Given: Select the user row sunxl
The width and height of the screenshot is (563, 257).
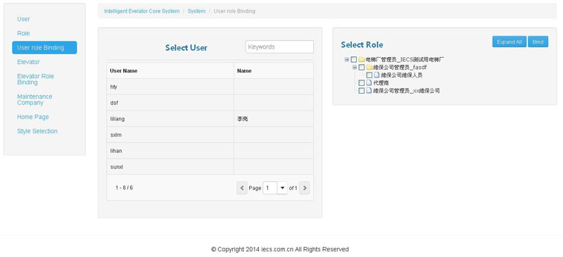Looking at the screenshot, I should [210, 167].
